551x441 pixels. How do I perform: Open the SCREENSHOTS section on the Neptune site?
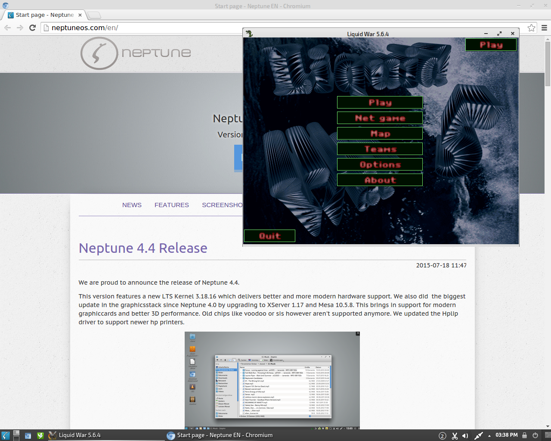tap(222, 205)
